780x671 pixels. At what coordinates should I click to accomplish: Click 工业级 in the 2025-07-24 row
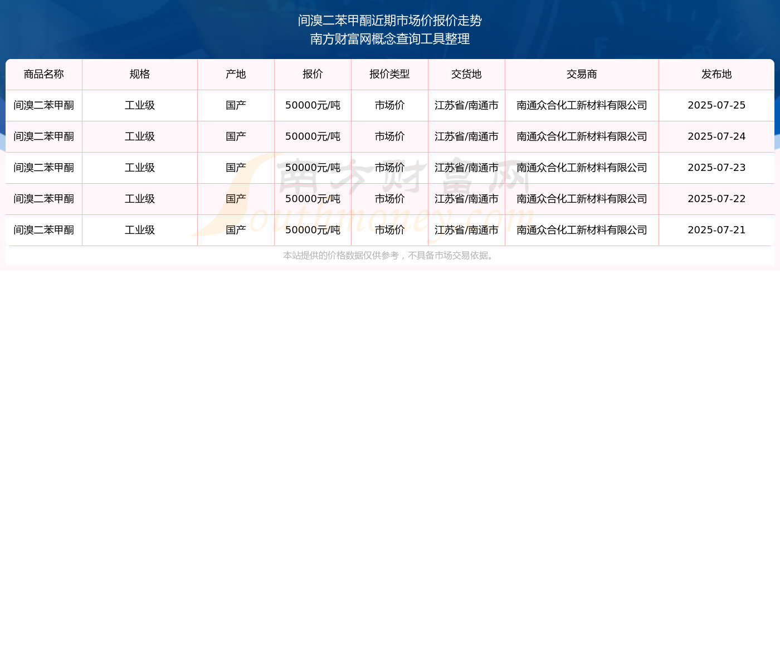pos(140,136)
